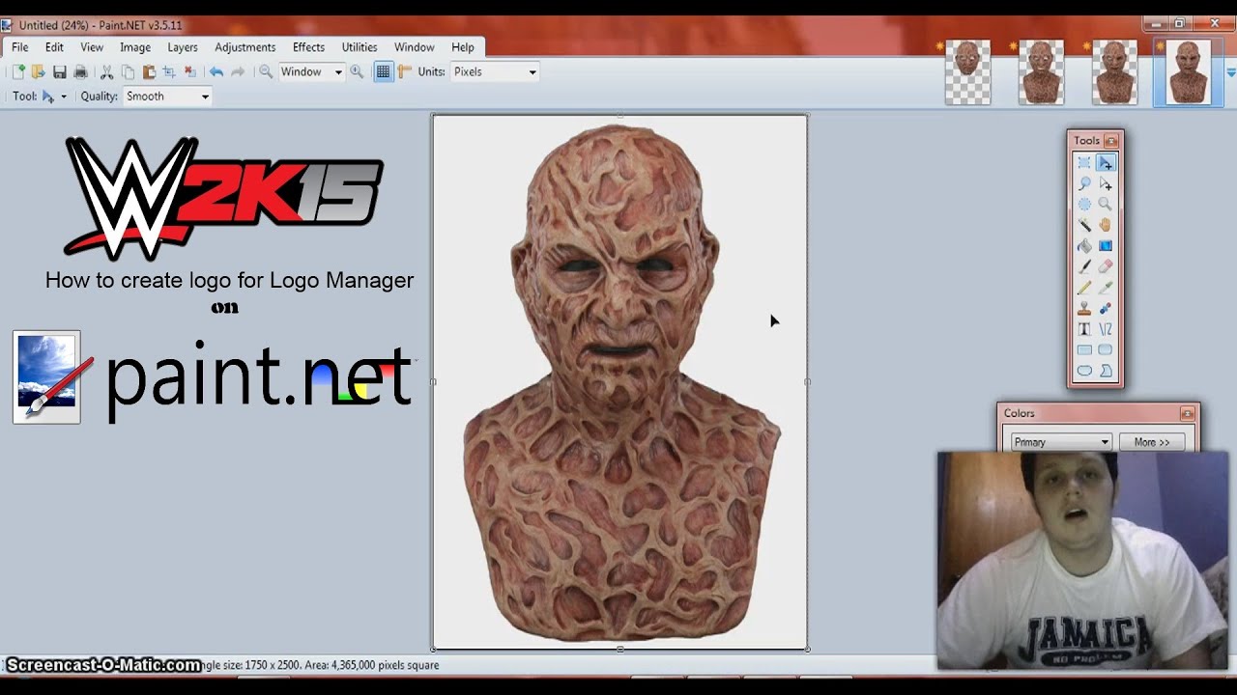The image size is (1237, 695).
Task: Click the Undo arrow icon
Action: click(x=216, y=71)
